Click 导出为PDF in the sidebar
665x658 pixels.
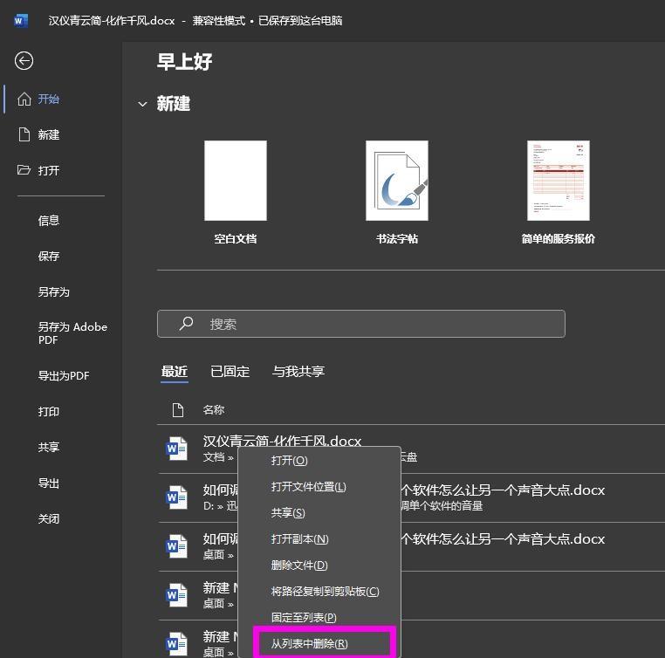pyautogui.click(x=64, y=375)
